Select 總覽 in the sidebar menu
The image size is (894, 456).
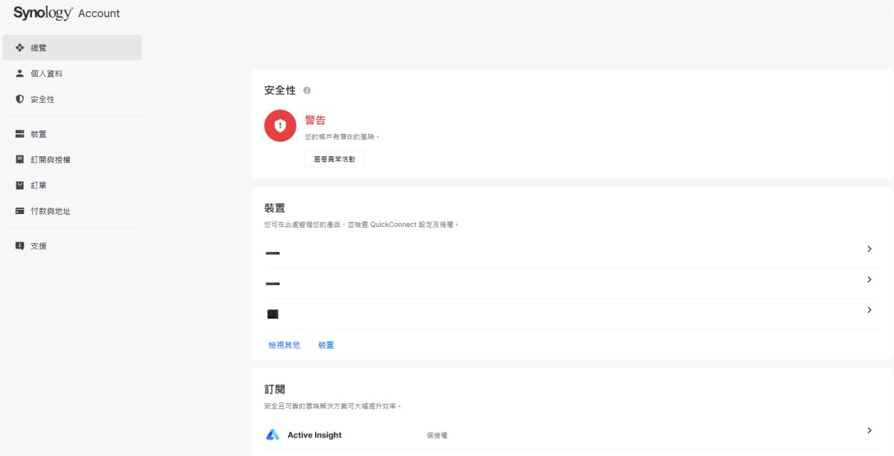coord(72,48)
